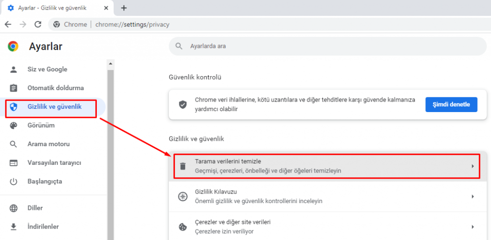
Task: Click the text 'Geçmişi, çerezleri, önbelleği ve diğer öğeleri temizleyin'
Action: tap(268, 171)
